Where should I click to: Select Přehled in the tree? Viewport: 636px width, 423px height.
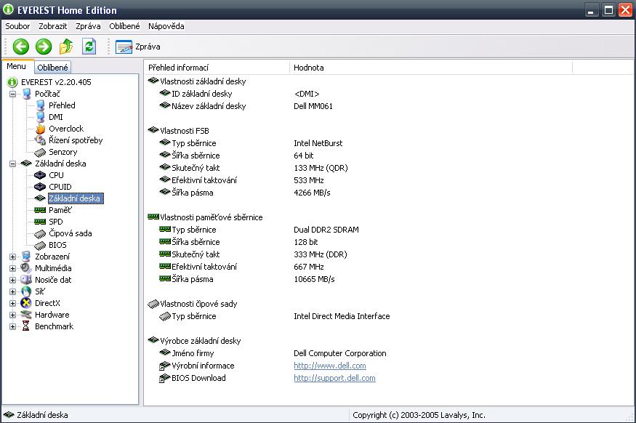(62, 105)
